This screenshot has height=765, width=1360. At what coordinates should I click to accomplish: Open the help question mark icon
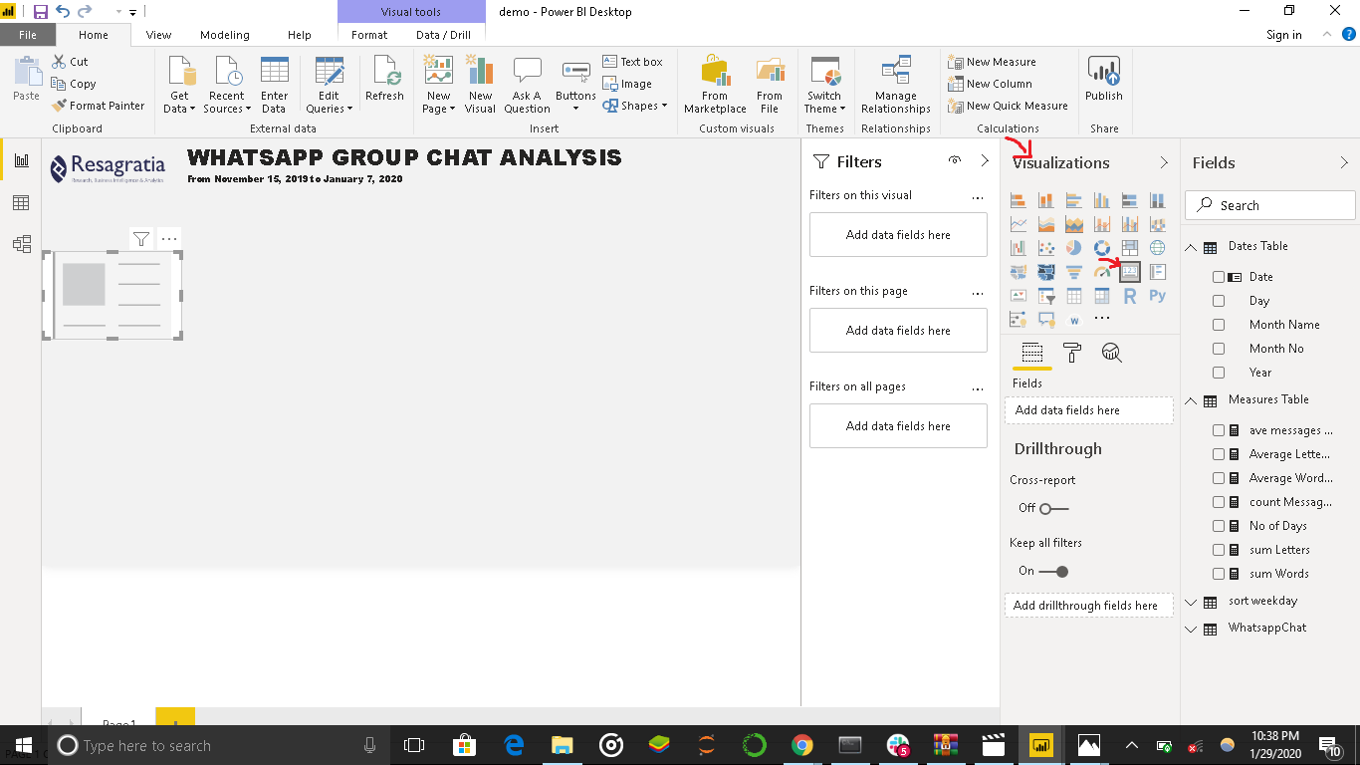click(1348, 35)
